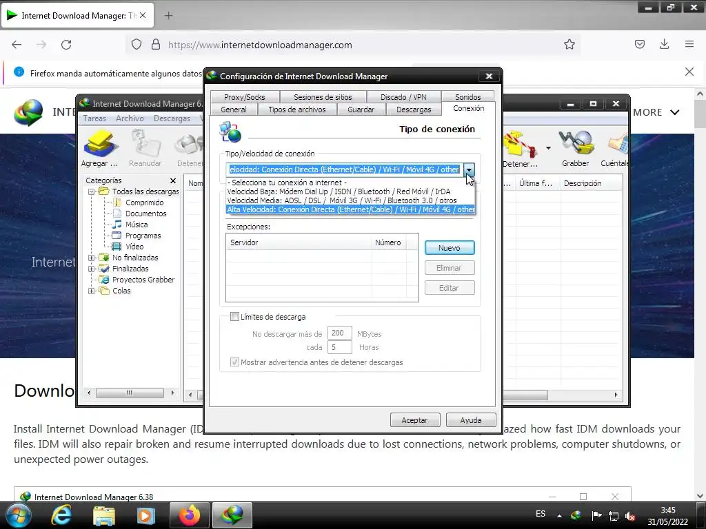
Task: Open the Archivo menu in IDM
Action: click(x=130, y=118)
